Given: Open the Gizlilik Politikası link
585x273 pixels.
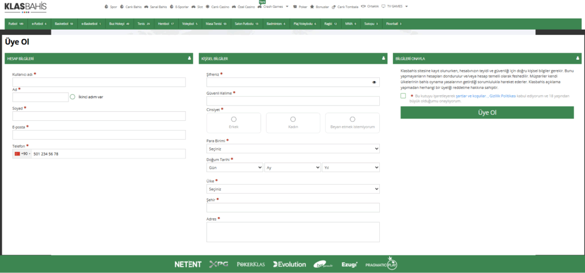Looking at the screenshot, I should coord(503,96).
